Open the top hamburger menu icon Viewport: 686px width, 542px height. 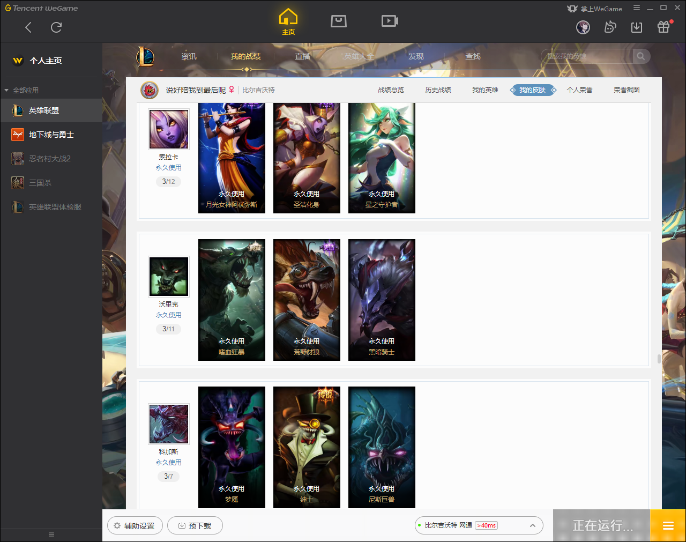click(637, 8)
